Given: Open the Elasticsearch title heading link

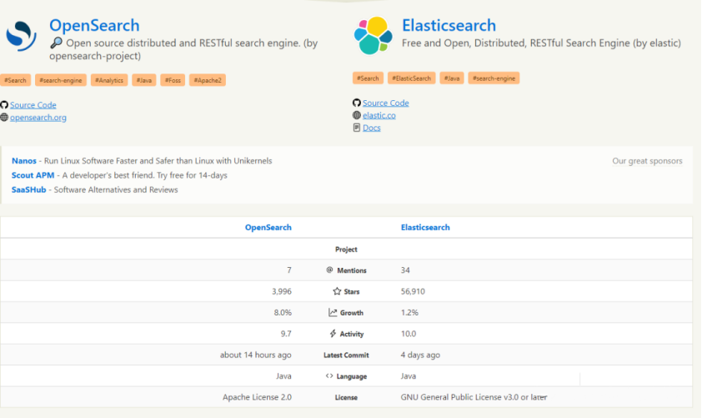Looking at the screenshot, I should (x=449, y=25).
